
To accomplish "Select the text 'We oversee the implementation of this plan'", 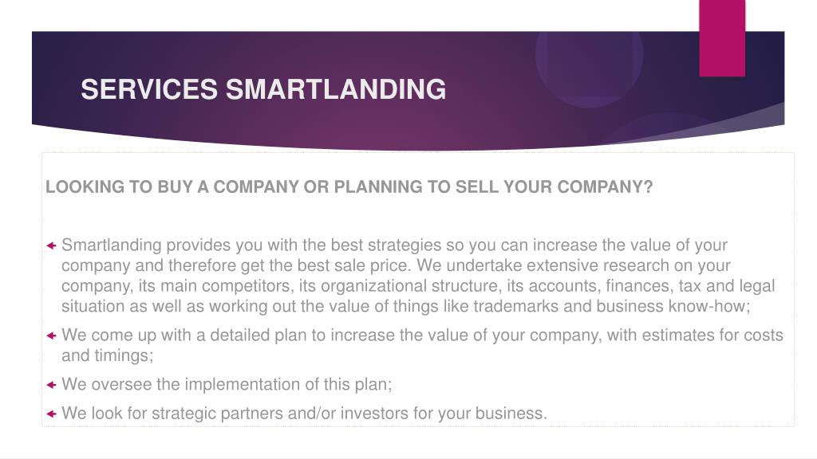I will pyautogui.click(x=226, y=385).
